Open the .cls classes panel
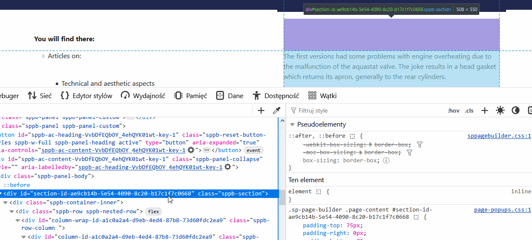The image size is (532, 240). pos(469,110)
